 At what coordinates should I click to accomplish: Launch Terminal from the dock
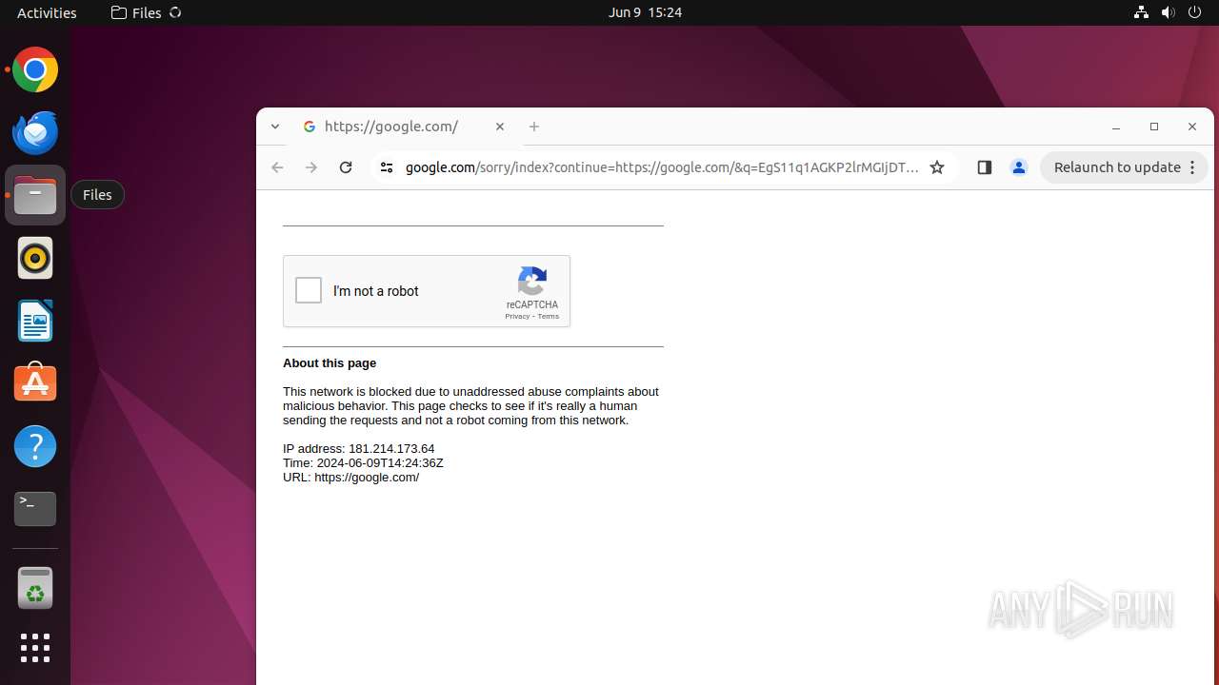pyautogui.click(x=35, y=509)
